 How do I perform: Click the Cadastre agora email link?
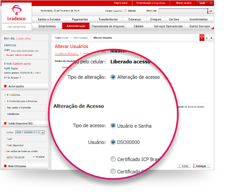pos(21,63)
